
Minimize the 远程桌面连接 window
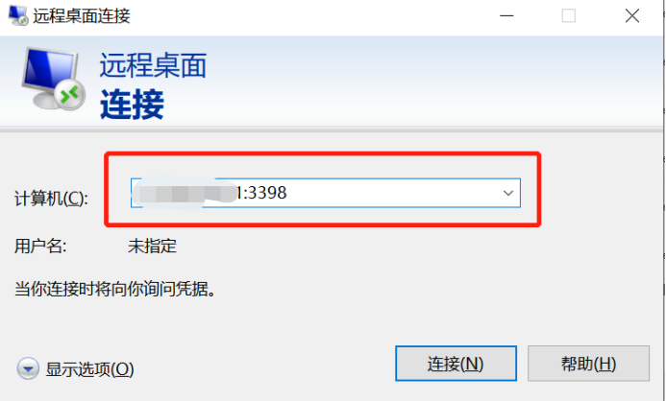(506, 16)
